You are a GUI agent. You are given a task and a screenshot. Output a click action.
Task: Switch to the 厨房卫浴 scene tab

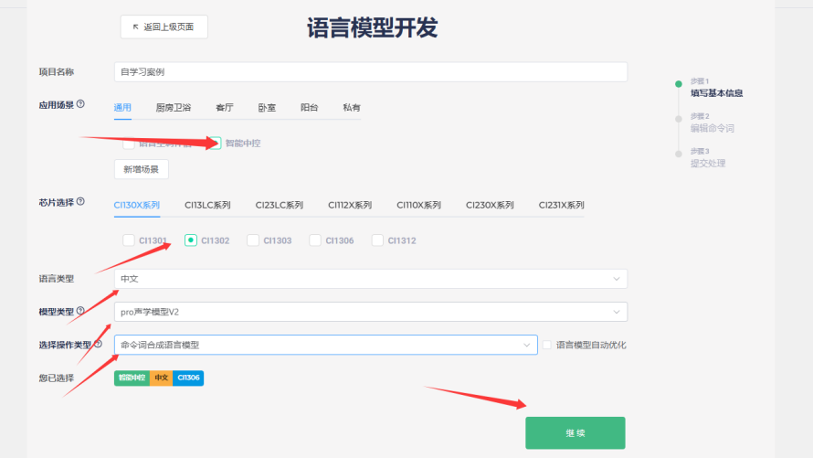point(174,108)
